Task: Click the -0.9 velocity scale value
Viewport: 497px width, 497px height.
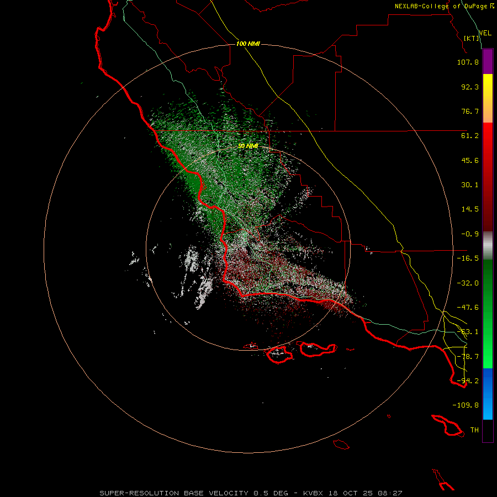Action: coord(470,234)
